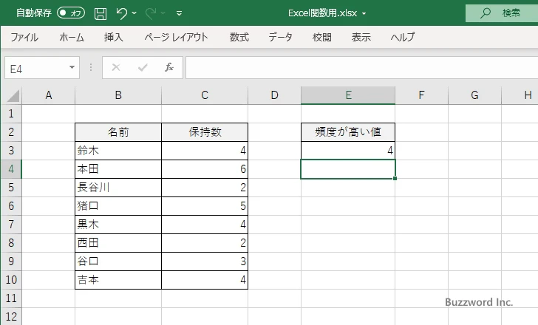538x325 pixels.
Task: Open the ホーム tab
Action: (72, 37)
